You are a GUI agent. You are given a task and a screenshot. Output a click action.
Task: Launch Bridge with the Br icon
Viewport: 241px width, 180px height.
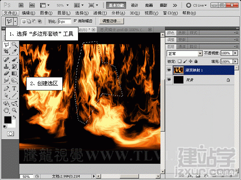click(x=21, y=5)
